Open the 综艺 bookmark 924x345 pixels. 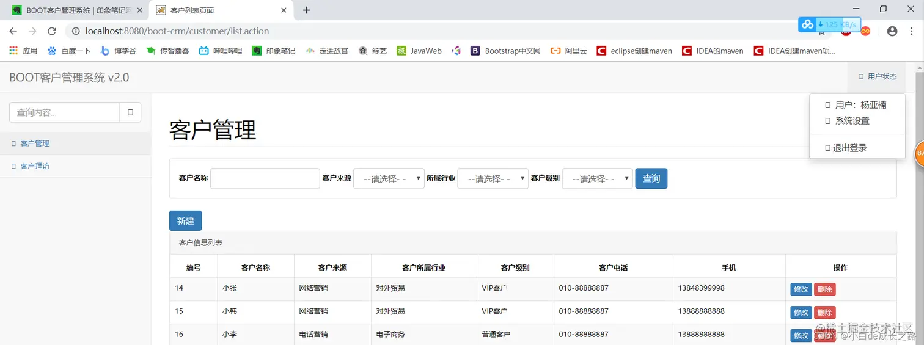tap(373, 51)
